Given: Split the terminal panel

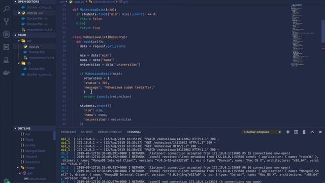Looking at the screenshot, I should pos(296,132).
